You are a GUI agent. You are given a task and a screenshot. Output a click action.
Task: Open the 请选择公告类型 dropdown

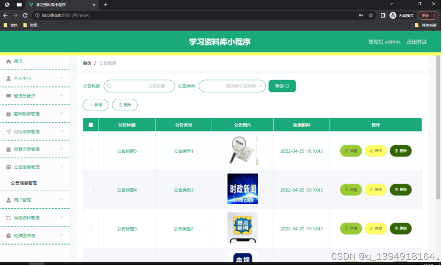(x=232, y=86)
